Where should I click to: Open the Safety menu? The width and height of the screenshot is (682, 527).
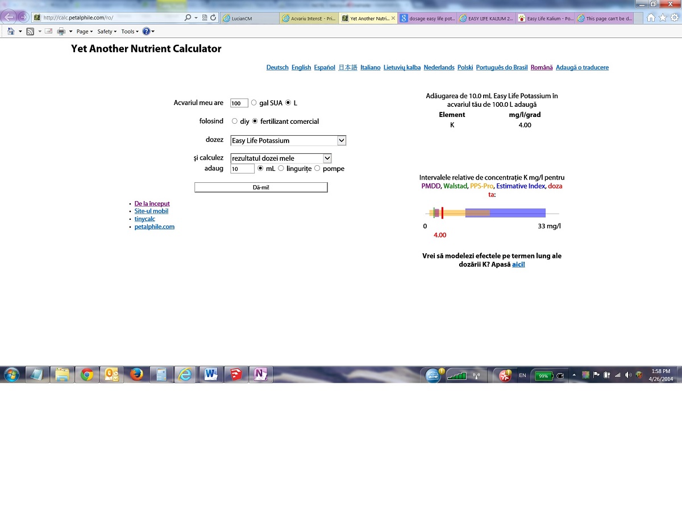click(x=106, y=32)
